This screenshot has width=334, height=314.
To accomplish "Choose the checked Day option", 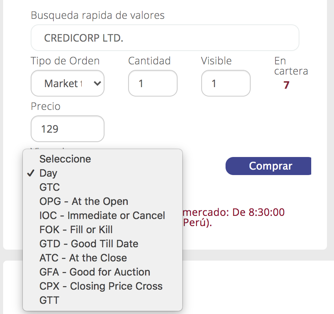I will coord(103,173).
